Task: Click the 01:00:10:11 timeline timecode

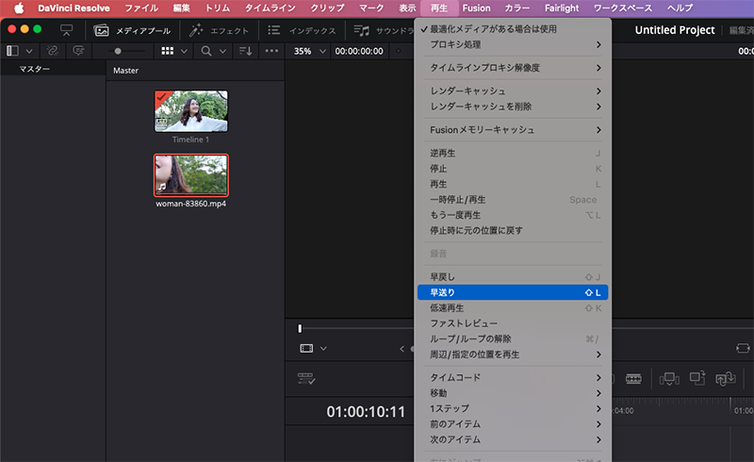Action: click(366, 412)
